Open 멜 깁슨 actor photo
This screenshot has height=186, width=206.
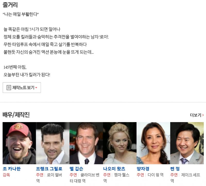(x=86, y=143)
